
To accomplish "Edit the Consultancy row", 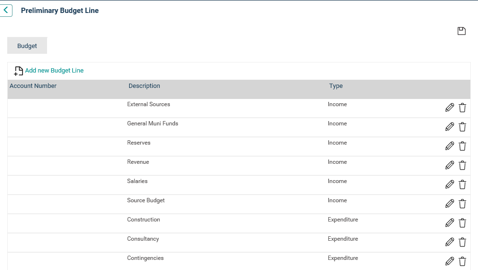I will (450, 242).
